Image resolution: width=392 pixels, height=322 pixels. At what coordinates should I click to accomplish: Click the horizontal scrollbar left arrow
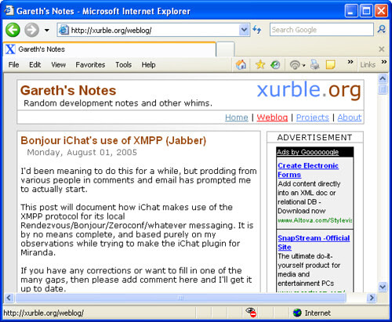[x=9, y=298]
